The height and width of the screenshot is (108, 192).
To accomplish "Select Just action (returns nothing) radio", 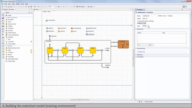I will [138, 21].
